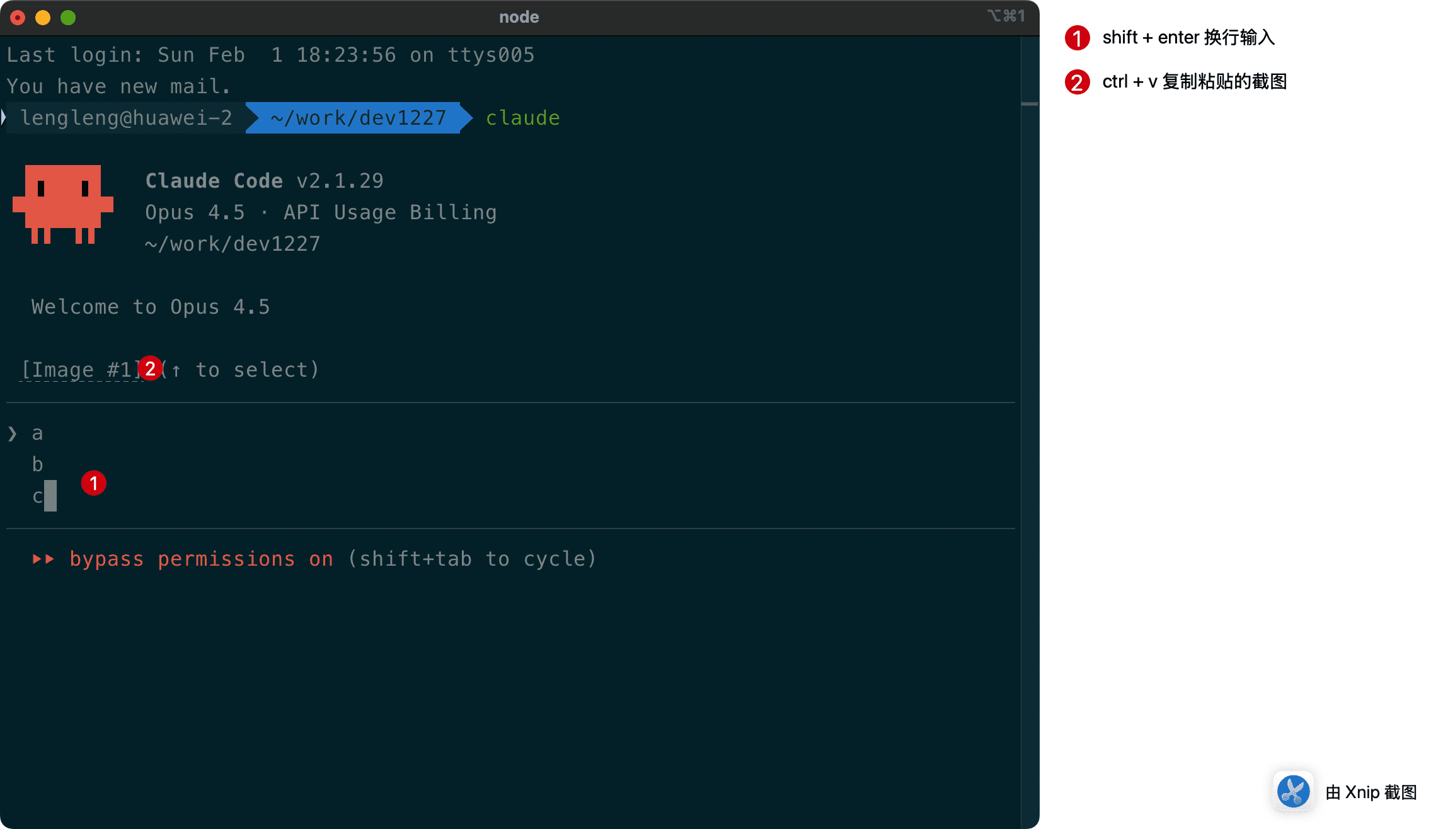
Task: Click the red Claude Code mascot logo
Action: coord(63,203)
